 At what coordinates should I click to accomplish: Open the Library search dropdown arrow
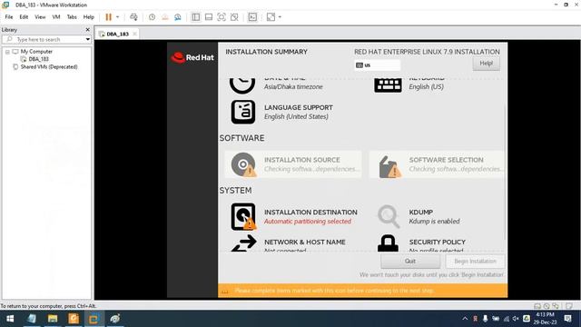tap(88, 39)
